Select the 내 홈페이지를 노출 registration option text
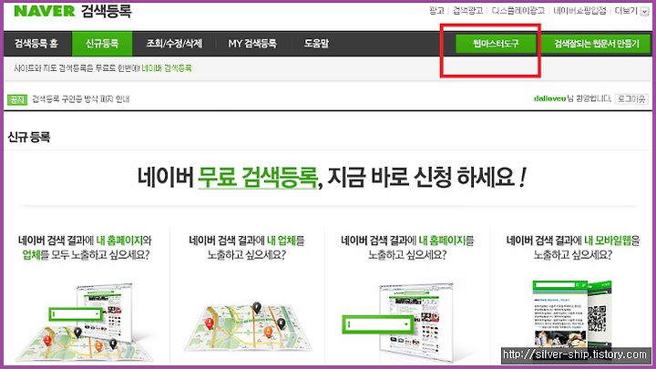 coord(407,248)
